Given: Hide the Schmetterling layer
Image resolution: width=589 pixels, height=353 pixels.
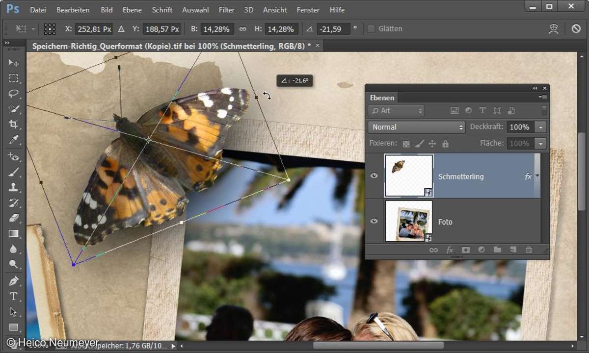Looking at the screenshot, I should point(374,176).
